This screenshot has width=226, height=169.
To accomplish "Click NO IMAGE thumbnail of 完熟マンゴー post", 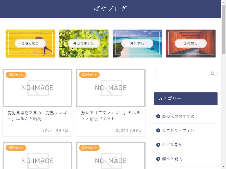I will [x=37, y=88].
